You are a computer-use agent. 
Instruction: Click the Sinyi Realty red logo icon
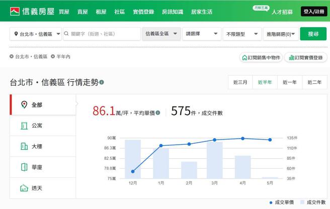tap(15, 12)
